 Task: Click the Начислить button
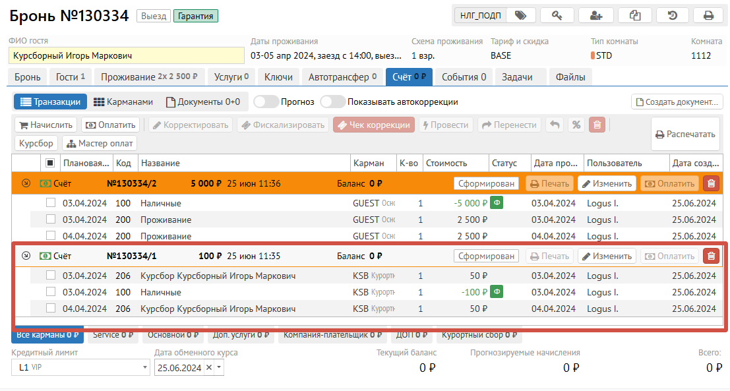click(x=46, y=125)
